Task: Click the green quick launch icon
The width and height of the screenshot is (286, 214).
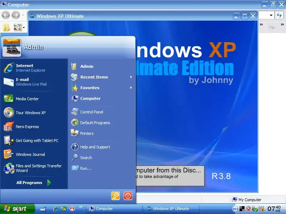Action: (64, 209)
